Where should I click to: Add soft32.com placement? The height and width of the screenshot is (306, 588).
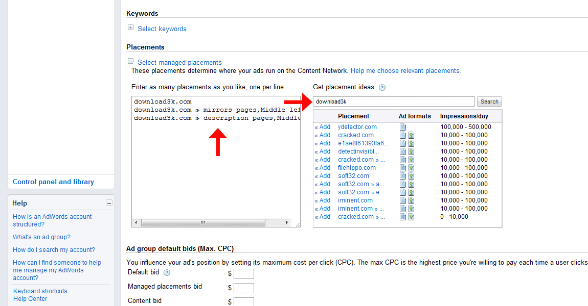click(323, 176)
